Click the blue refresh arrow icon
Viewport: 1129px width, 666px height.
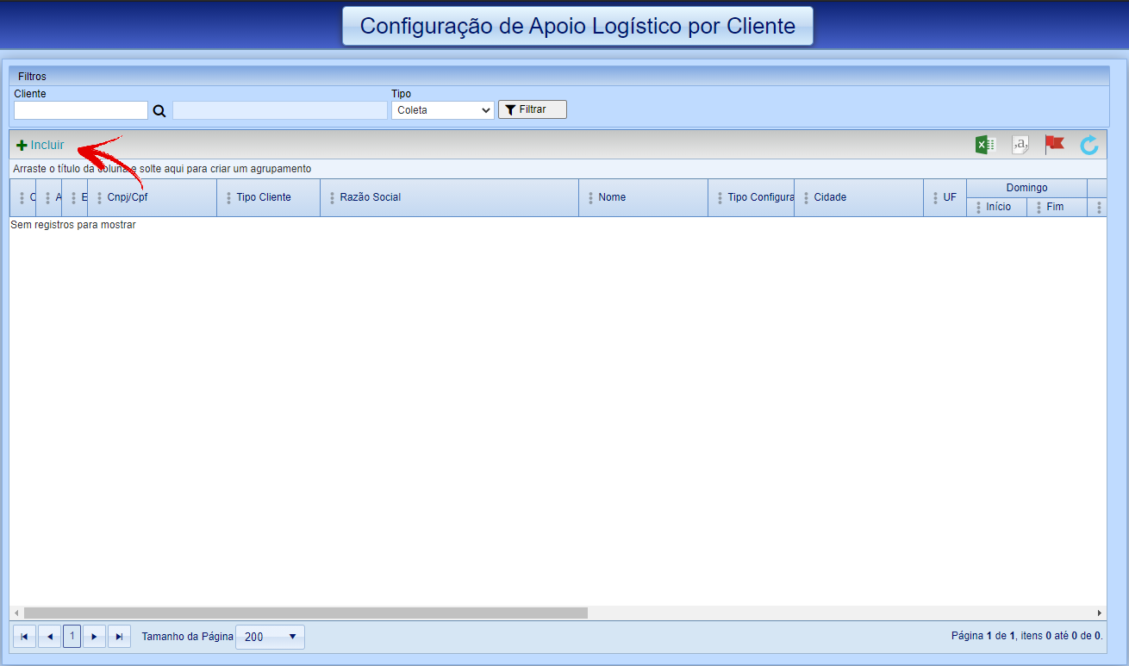[1089, 145]
